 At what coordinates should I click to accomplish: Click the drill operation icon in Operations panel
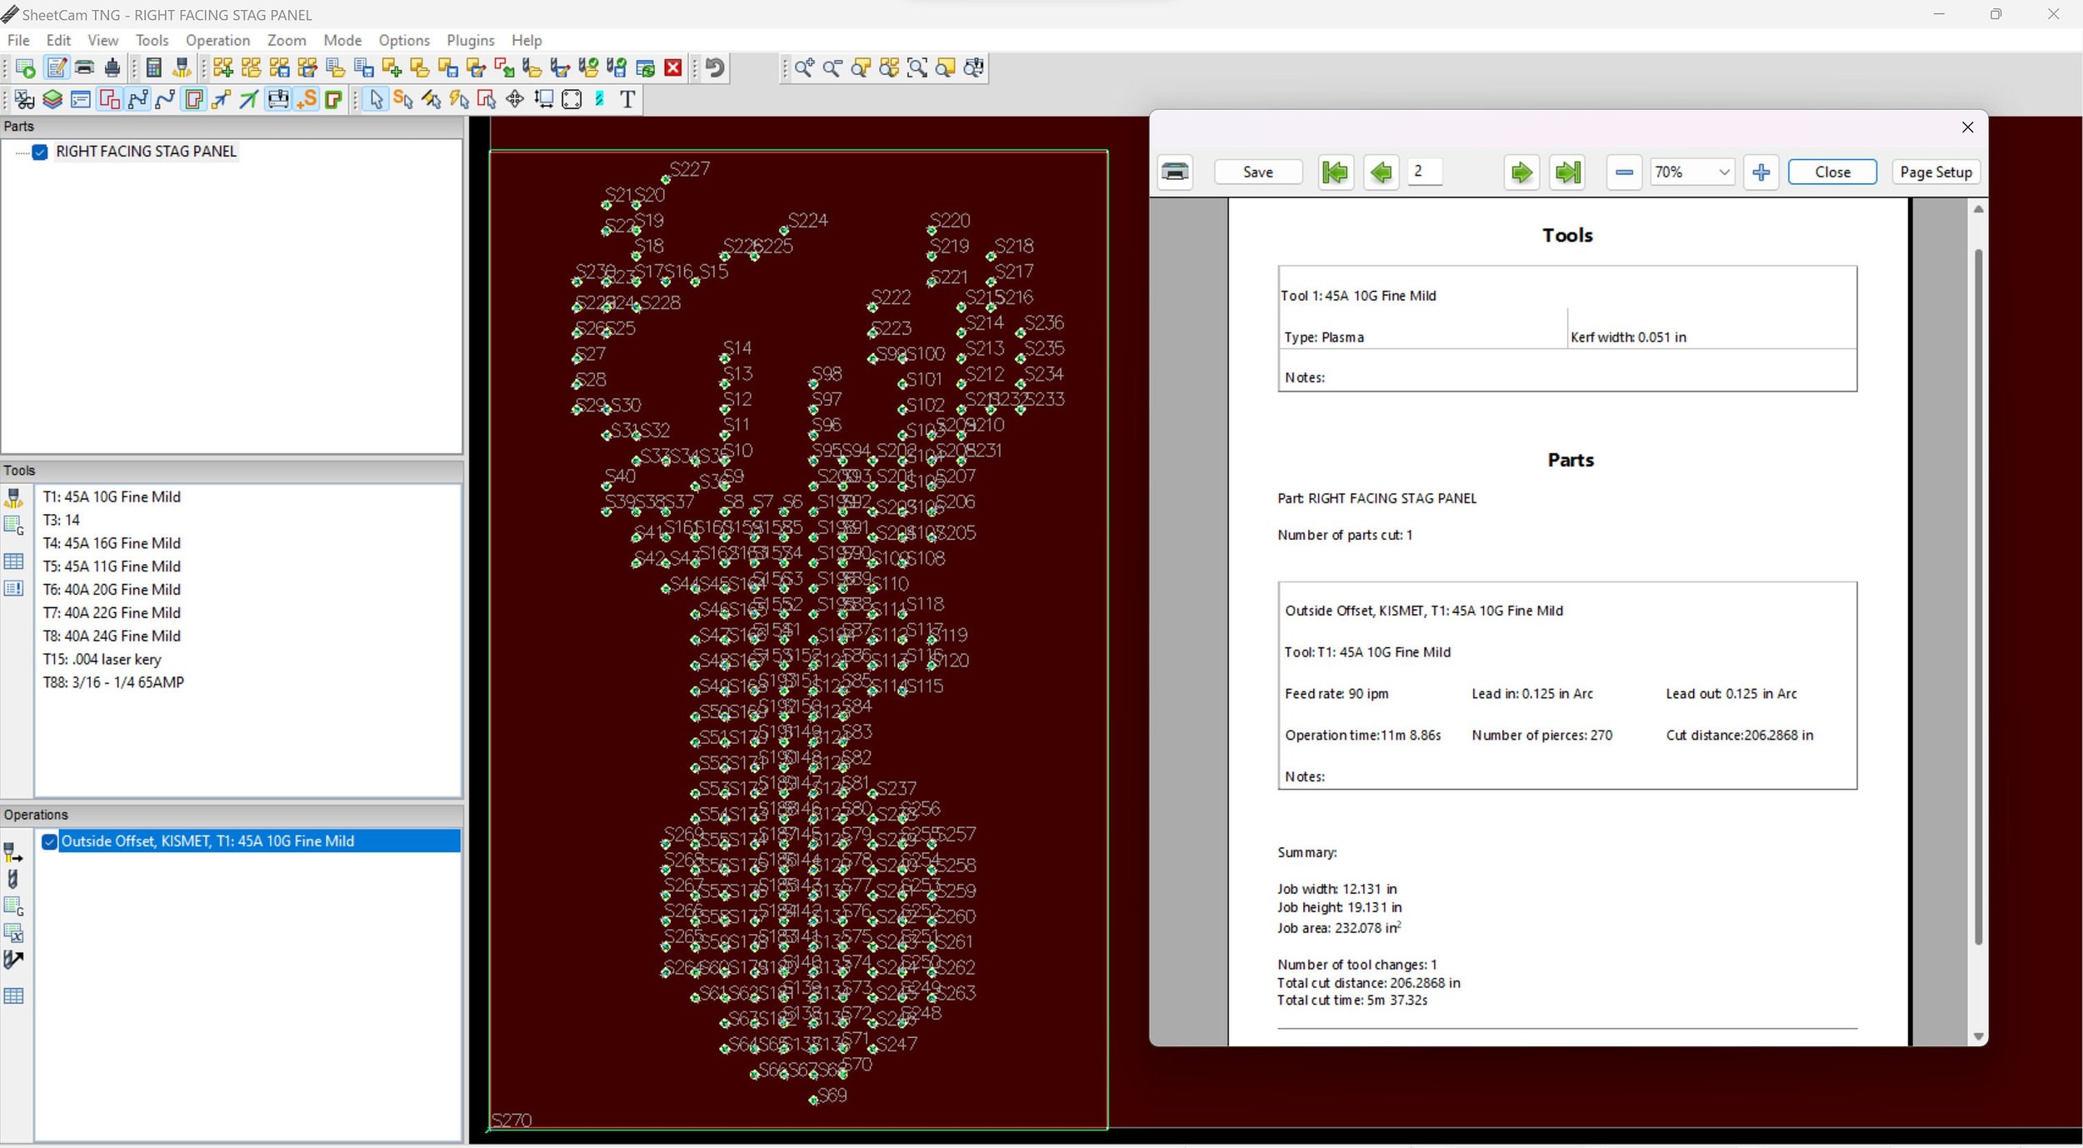tap(12, 880)
